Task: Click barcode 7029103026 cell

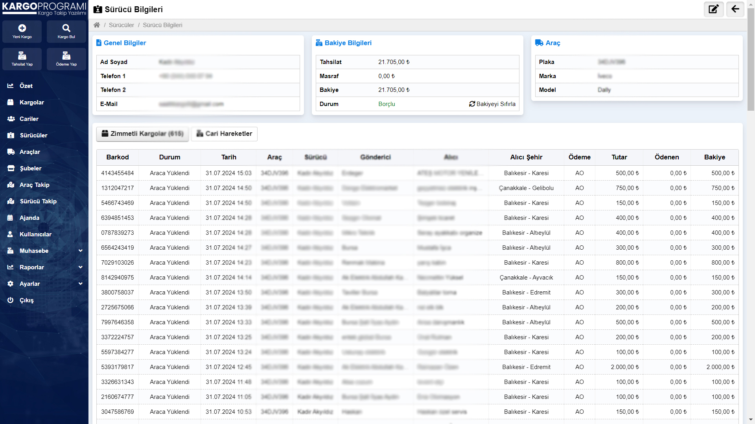Action: (x=118, y=263)
